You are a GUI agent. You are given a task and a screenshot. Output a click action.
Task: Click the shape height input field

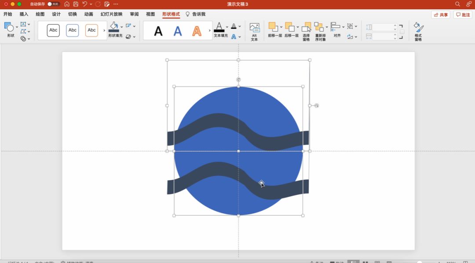(384, 27)
